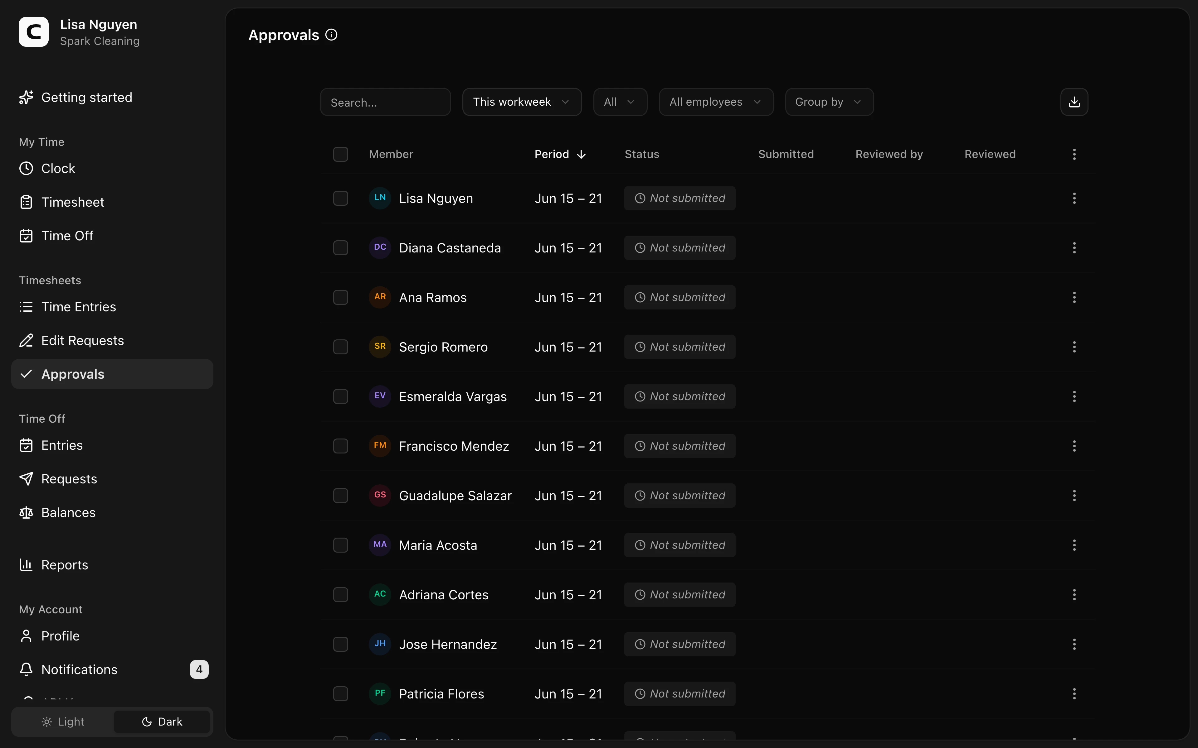Screen dimensions: 1198x748
Task: Open Time Entries in sidebar
Action: 112,307
